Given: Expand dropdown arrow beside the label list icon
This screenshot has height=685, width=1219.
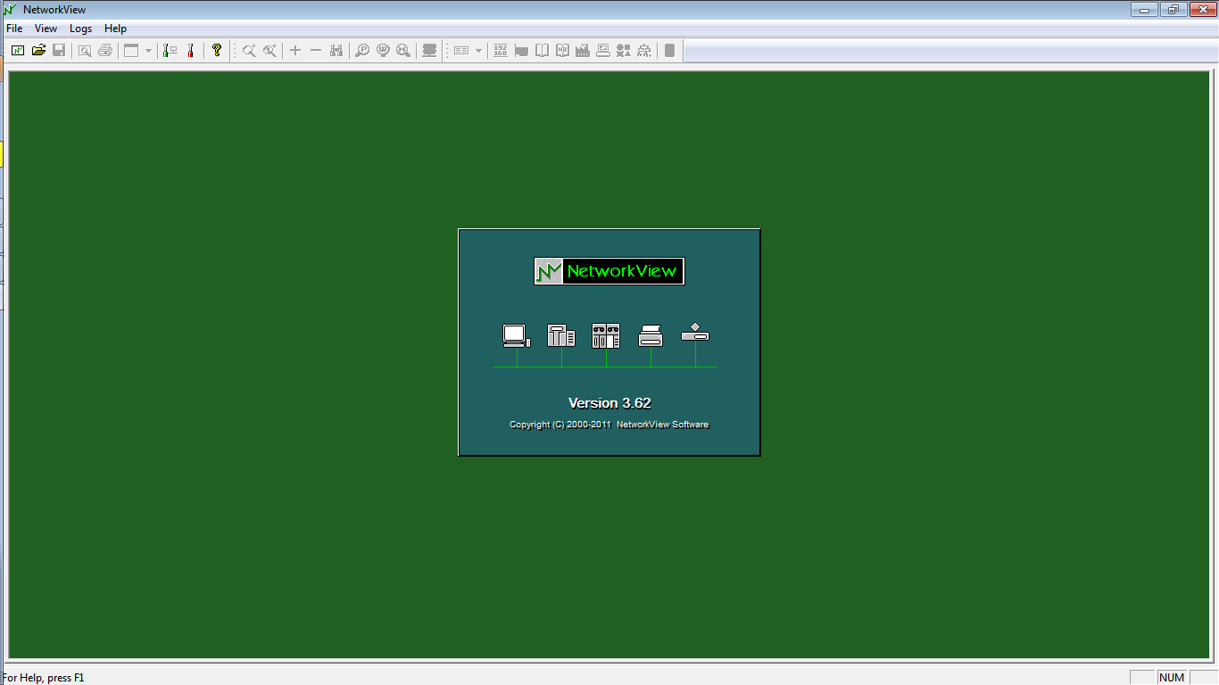Looking at the screenshot, I should pyautogui.click(x=478, y=51).
